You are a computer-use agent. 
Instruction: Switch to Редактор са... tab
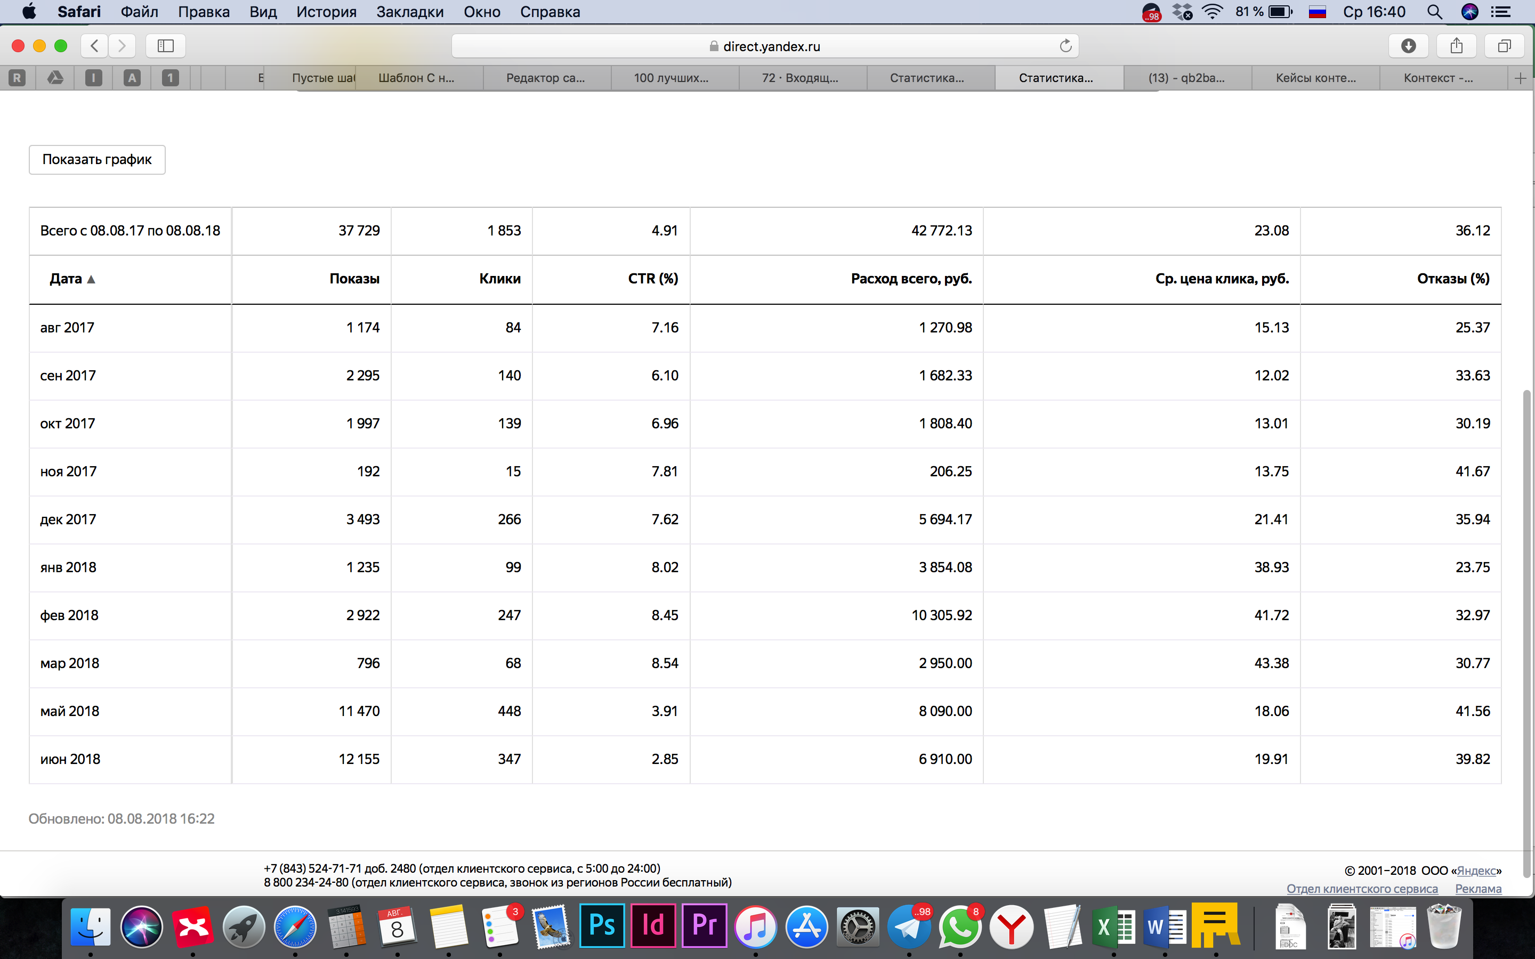click(547, 78)
